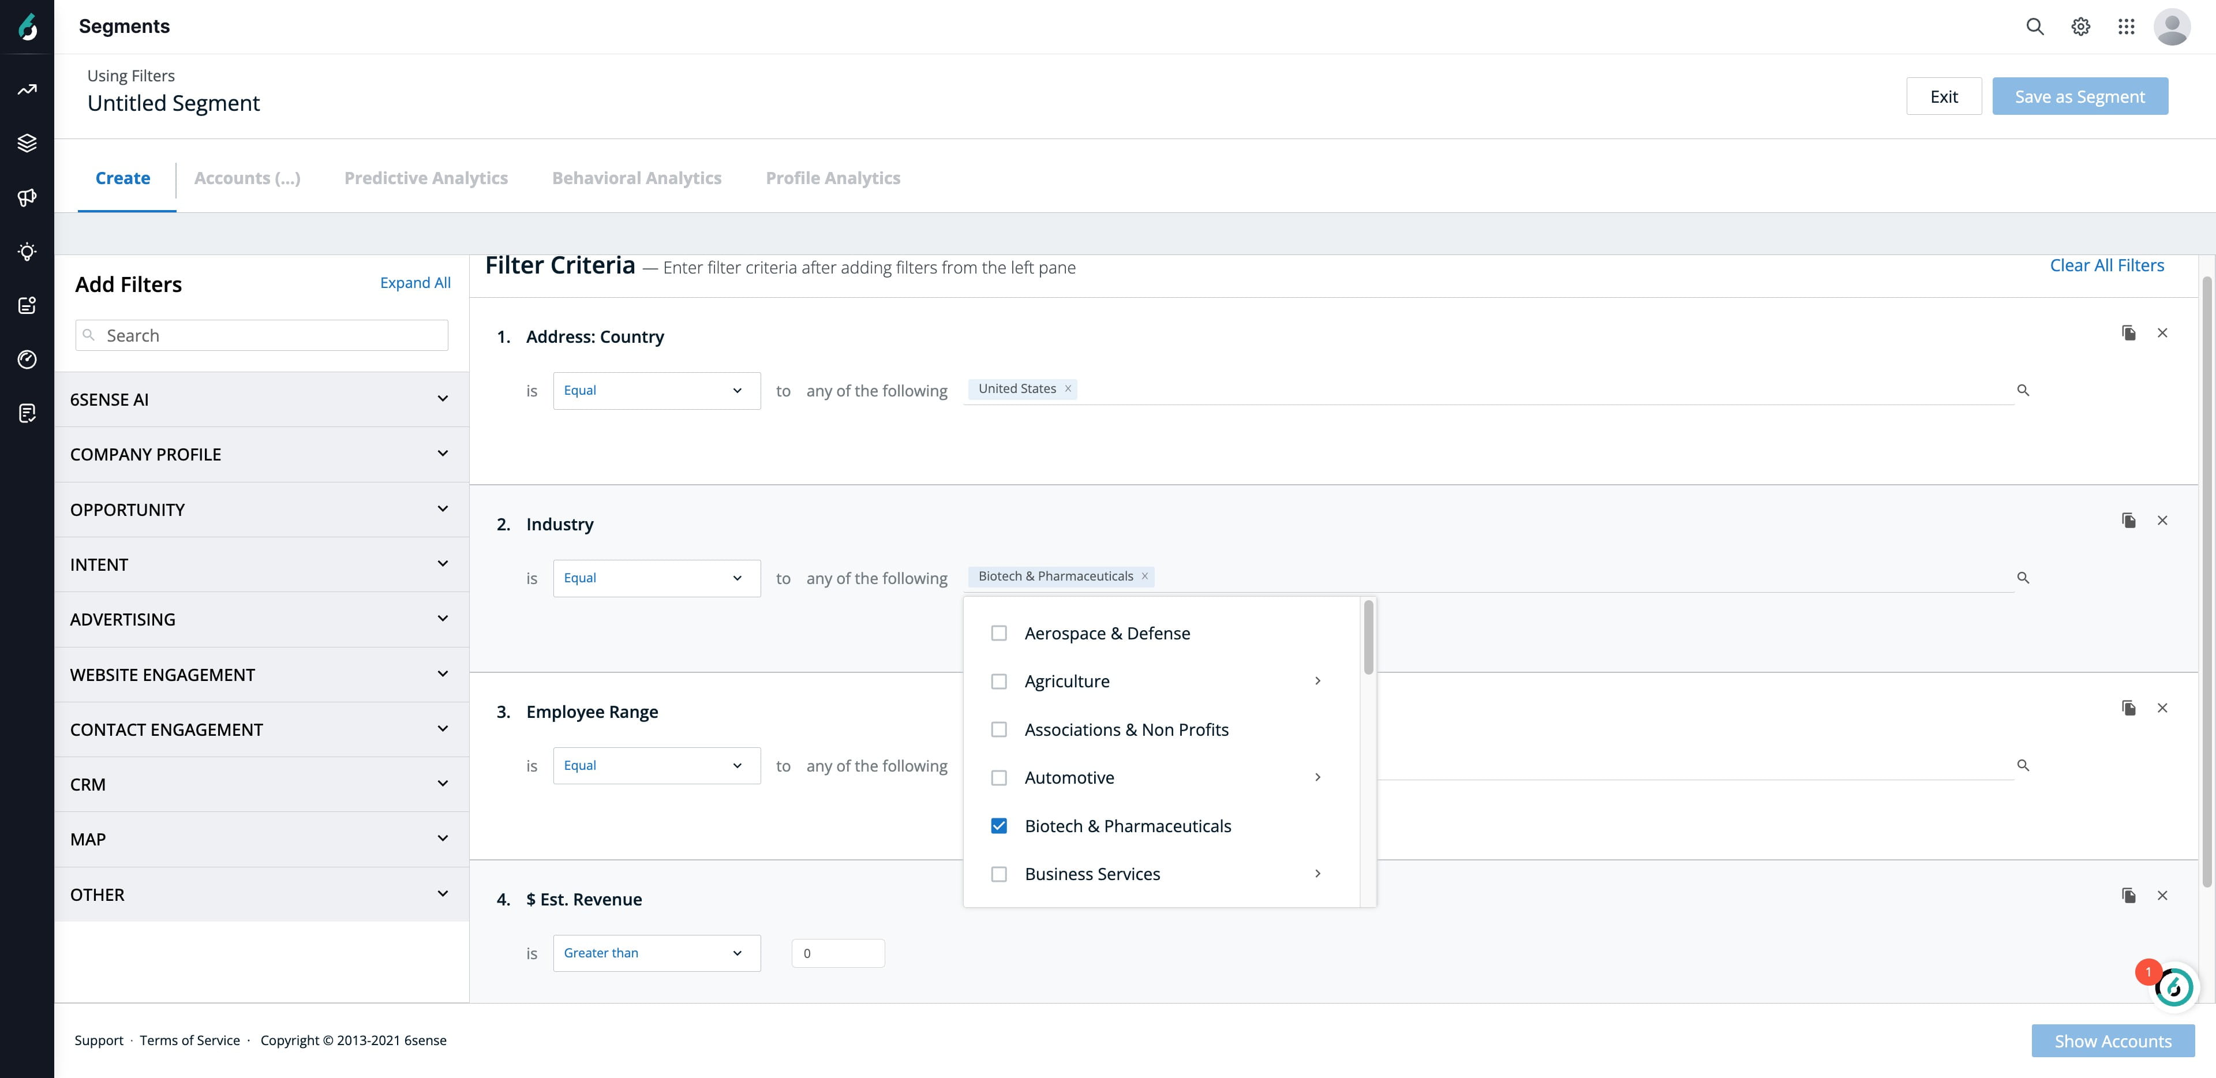2216x1078 pixels.
Task: Expand the Business Services sub-industries arrow
Action: (1318, 874)
